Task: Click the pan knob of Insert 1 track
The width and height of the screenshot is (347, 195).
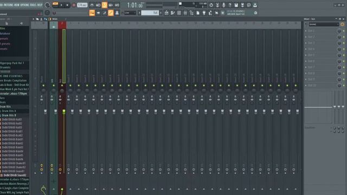Action: click(54, 90)
